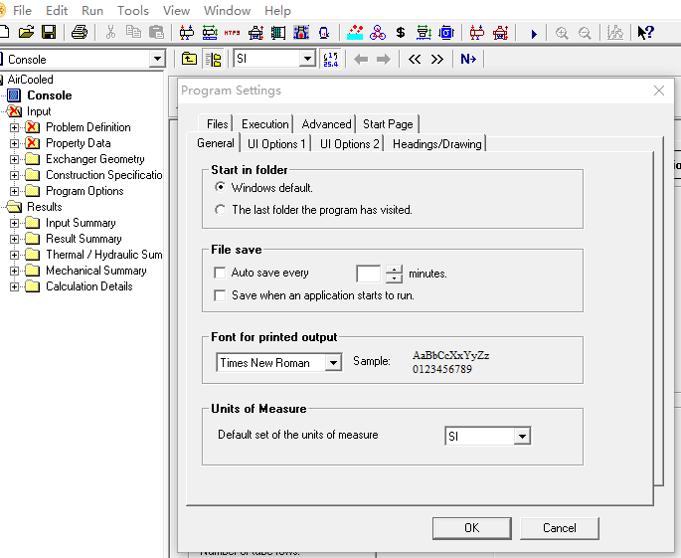The image size is (681, 558).
Task: Select the Mechanical Summary tree item
Action: [96, 271]
